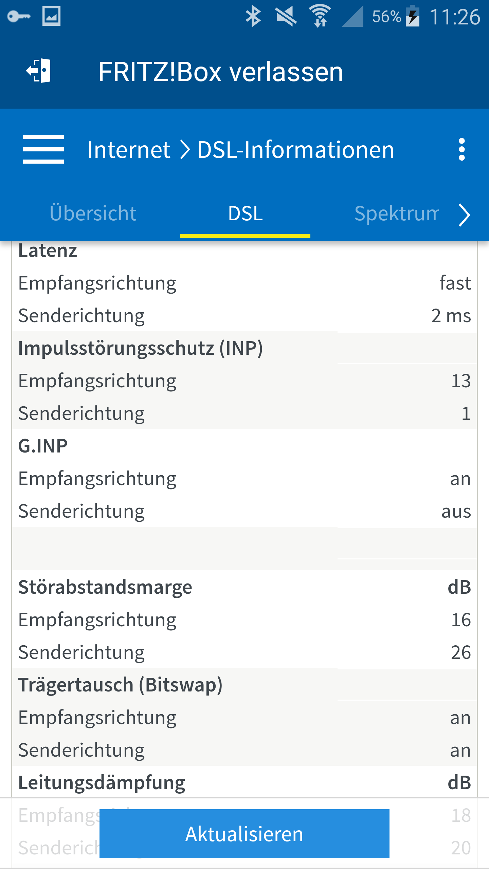Viewport: 489px width, 869px height.
Task: Switch to the Spektrum tab
Action: tap(397, 214)
